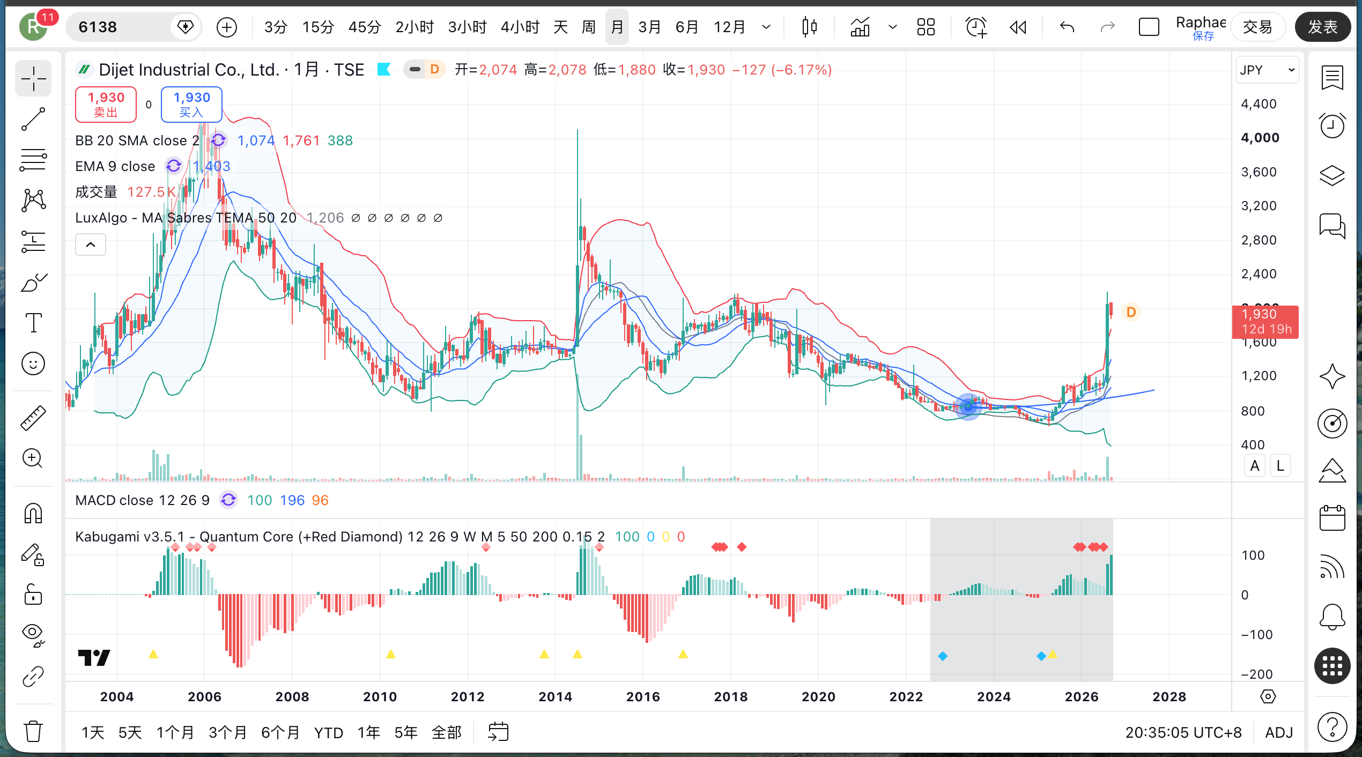The width and height of the screenshot is (1362, 757).
Task: Remove drawings with the trash icon
Action: (x=33, y=731)
